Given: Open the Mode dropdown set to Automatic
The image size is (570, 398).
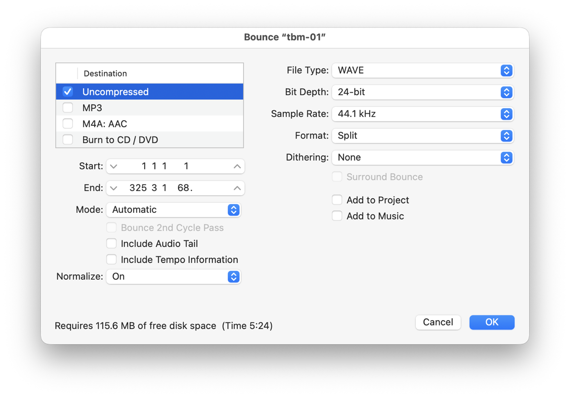Looking at the screenshot, I should (x=233, y=209).
